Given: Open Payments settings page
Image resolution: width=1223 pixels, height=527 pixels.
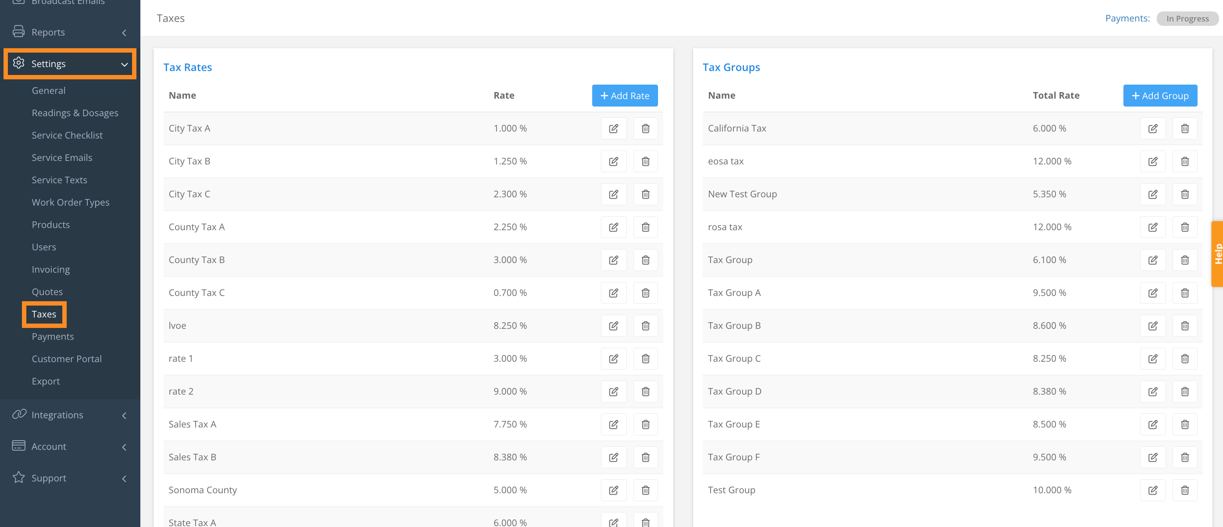Looking at the screenshot, I should pos(53,337).
